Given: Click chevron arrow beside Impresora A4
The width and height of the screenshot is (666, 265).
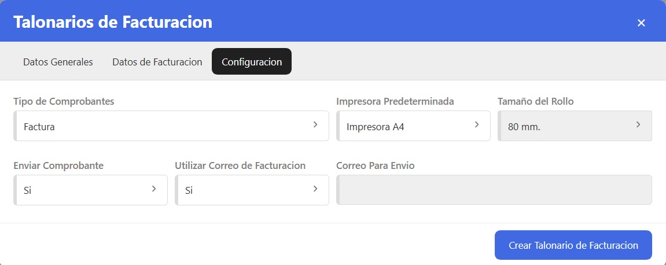Looking at the screenshot, I should (x=477, y=124).
